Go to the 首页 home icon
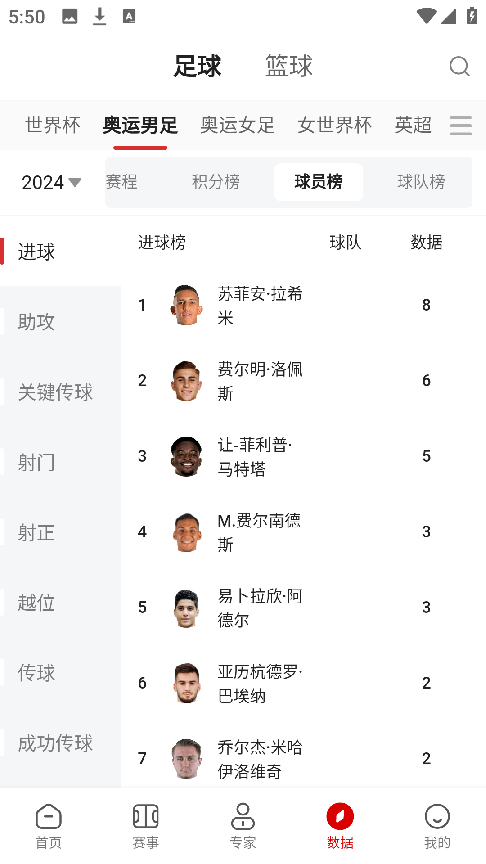Screen dimensions: 486x864 pos(49,825)
